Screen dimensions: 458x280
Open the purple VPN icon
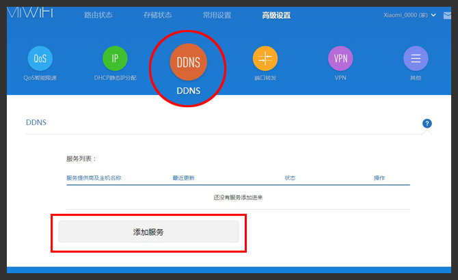(340, 58)
